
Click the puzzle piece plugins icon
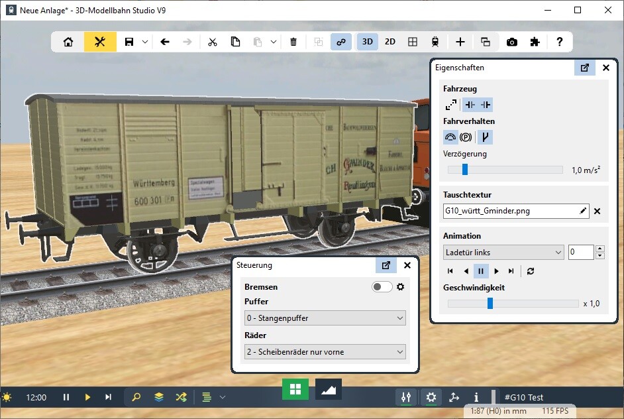(x=535, y=42)
